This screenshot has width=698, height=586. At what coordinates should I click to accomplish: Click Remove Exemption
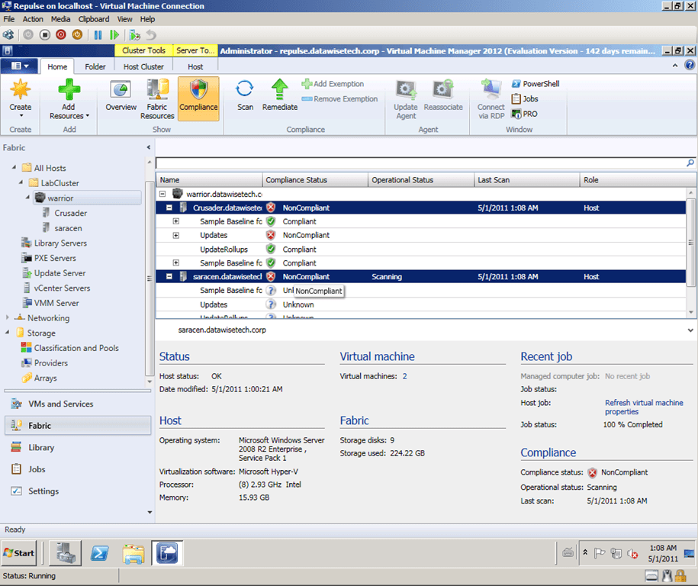pos(339,99)
